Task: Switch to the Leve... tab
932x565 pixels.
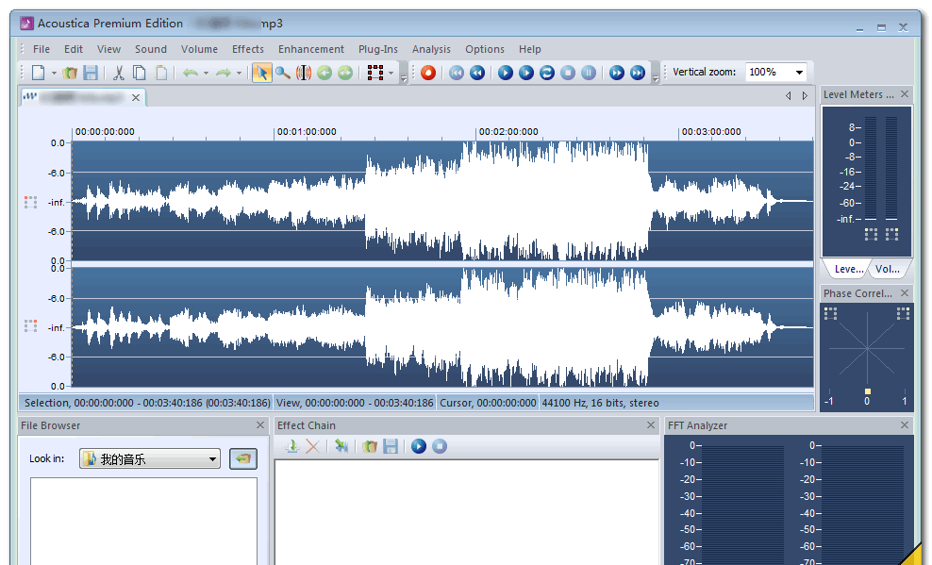Action: pos(849,269)
